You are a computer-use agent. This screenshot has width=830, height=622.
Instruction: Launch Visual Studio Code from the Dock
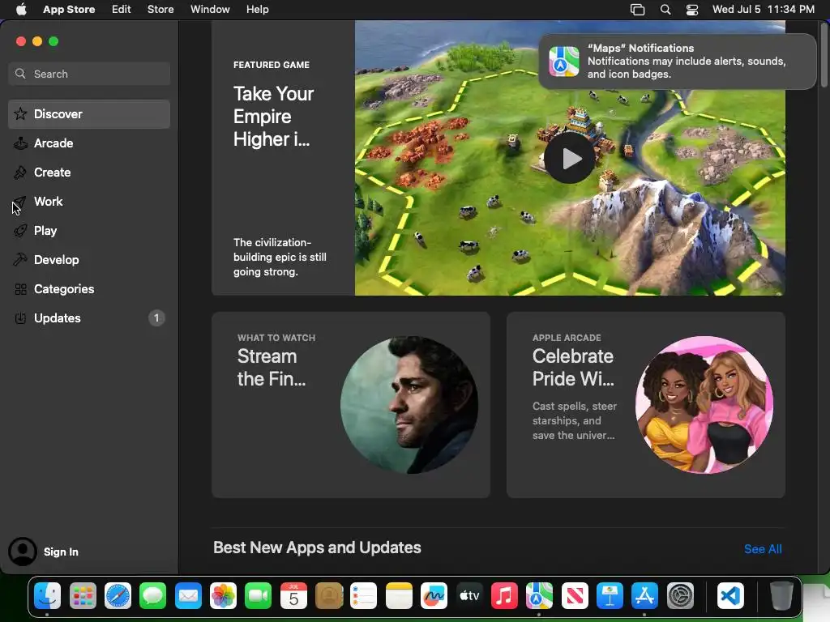point(730,596)
